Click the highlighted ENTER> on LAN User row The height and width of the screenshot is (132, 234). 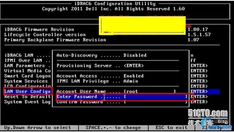(199, 92)
